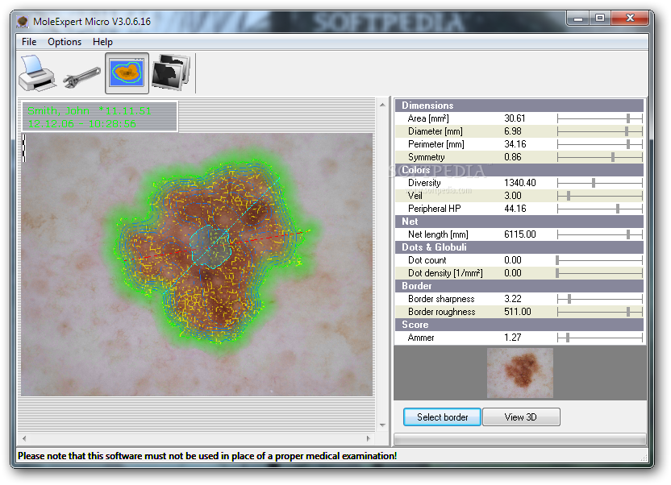Screen dimensions: 671x485
Task: Click the horizontal scrollbar left arrow
Action: (24, 438)
